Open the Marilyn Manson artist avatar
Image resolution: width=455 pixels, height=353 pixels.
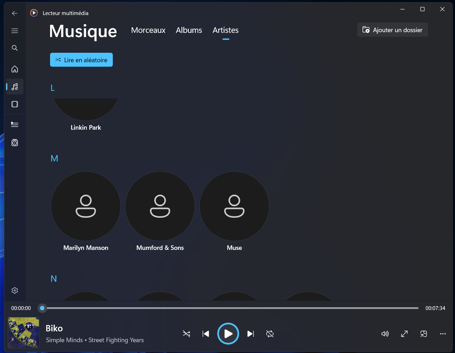pyautogui.click(x=86, y=206)
